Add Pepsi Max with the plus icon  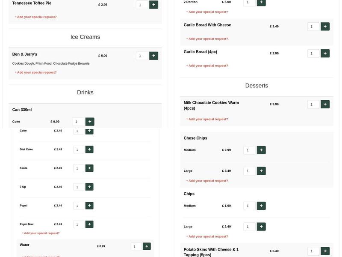pyautogui.click(x=89, y=224)
